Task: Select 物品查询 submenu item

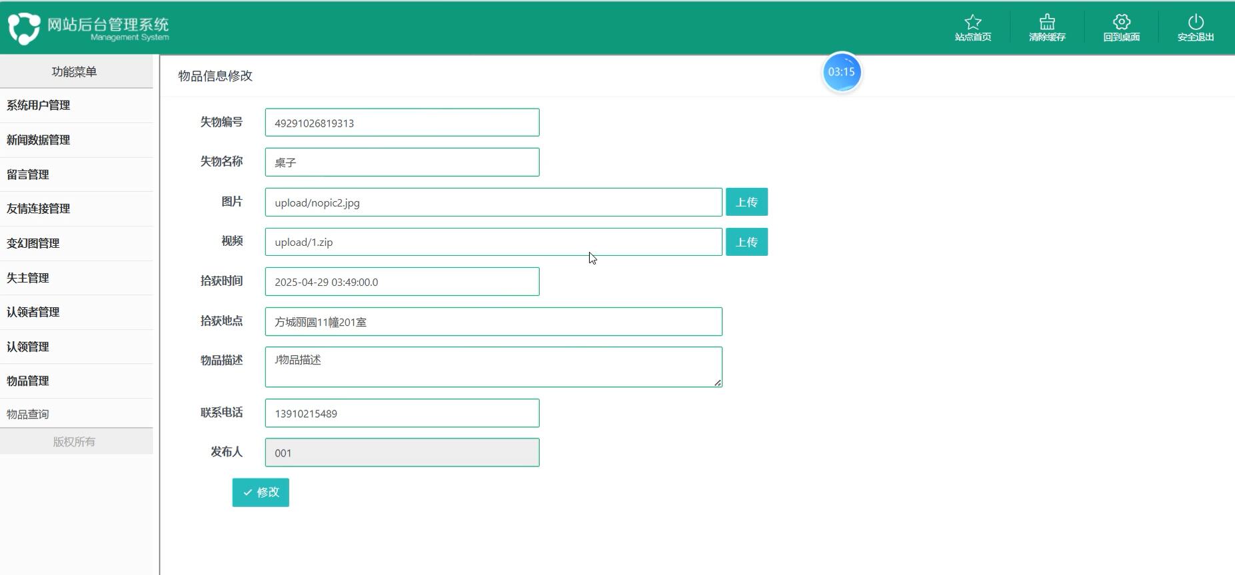Action: pos(28,414)
